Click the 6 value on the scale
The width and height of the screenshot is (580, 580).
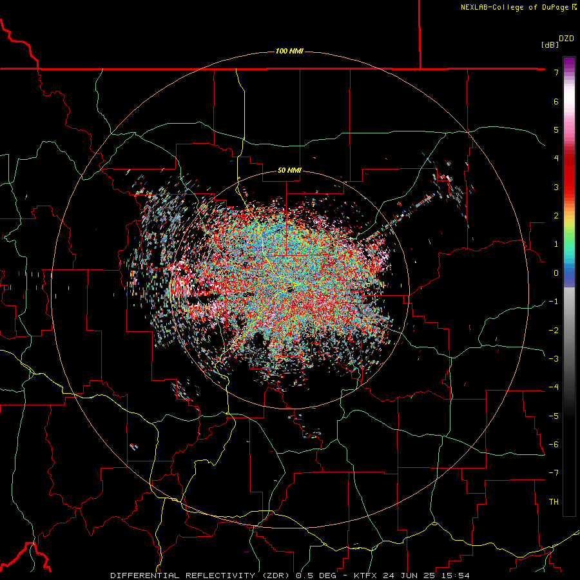click(x=556, y=101)
